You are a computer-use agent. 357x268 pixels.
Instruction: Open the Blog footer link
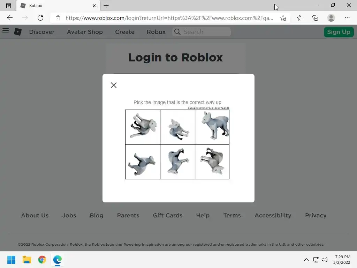97,215
